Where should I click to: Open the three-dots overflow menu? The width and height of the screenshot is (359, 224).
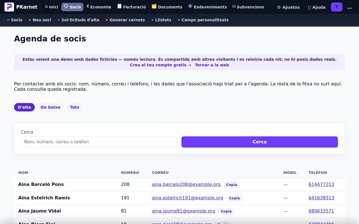(x=349, y=7)
